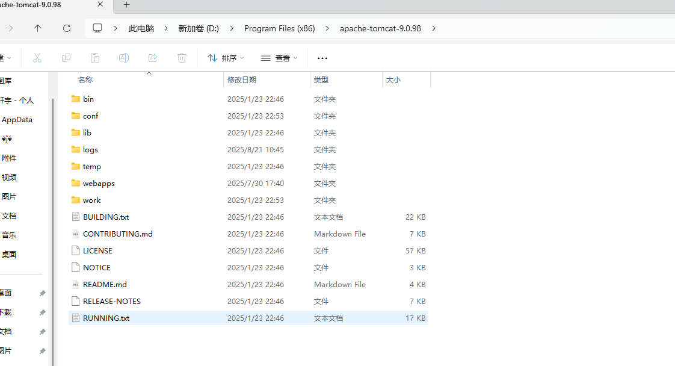Click the 57 KB size of LICENSE
This screenshot has width=675, height=366.
point(416,250)
